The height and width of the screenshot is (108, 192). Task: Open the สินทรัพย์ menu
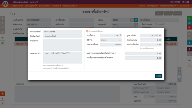click(x=57, y=6)
